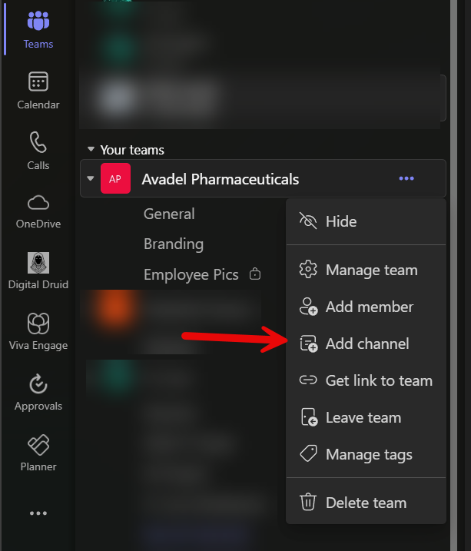Open OneDrive from the sidebar
This screenshot has width=471, height=551.
coord(38,211)
